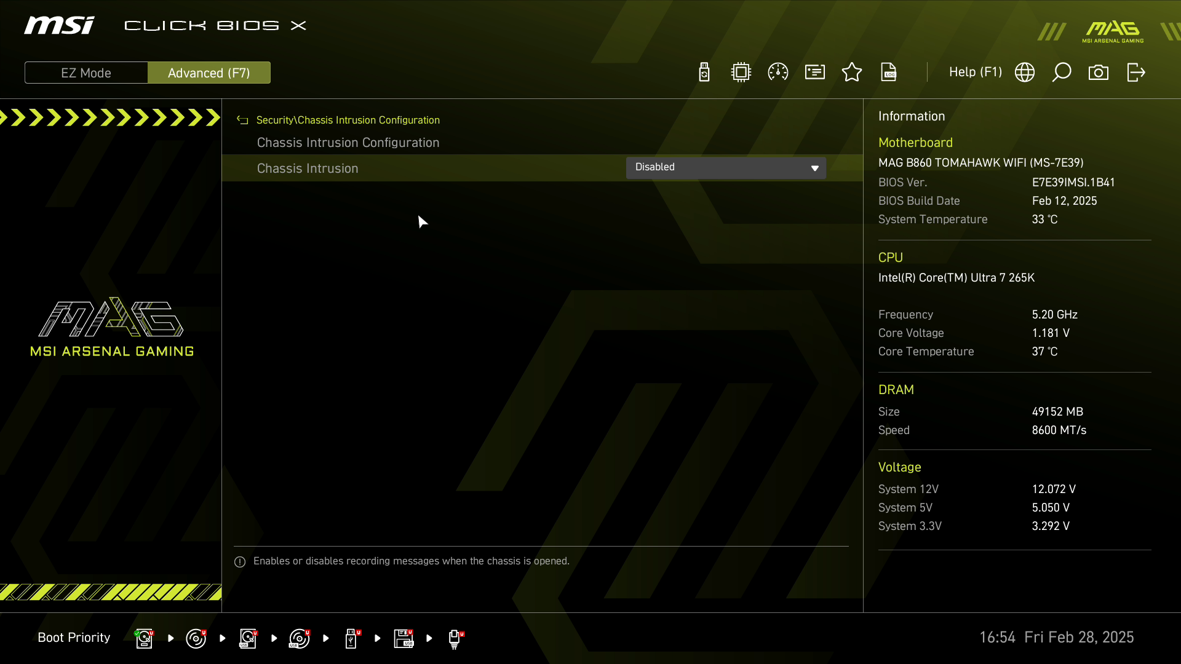
Task: Select the first hard disk boot device
Action: coord(144,638)
